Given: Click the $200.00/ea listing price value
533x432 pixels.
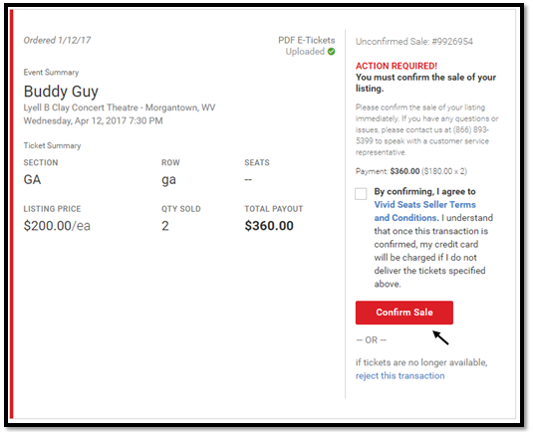Looking at the screenshot, I should tap(57, 226).
